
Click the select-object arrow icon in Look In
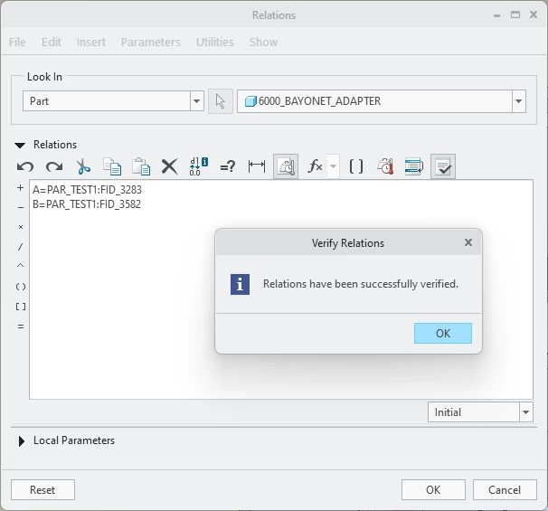click(221, 101)
